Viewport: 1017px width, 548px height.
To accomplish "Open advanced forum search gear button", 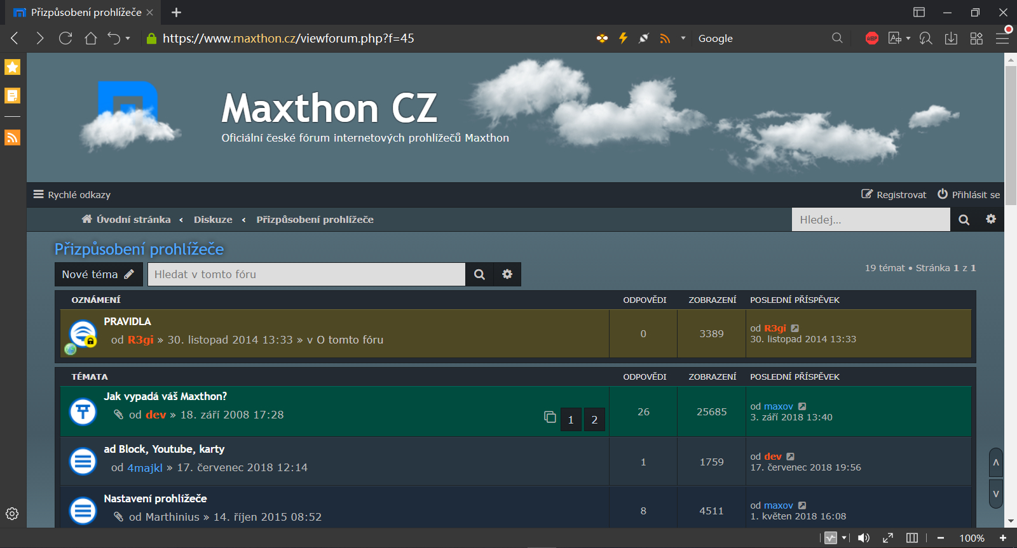I will pyautogui.click(x=507, y=274).
